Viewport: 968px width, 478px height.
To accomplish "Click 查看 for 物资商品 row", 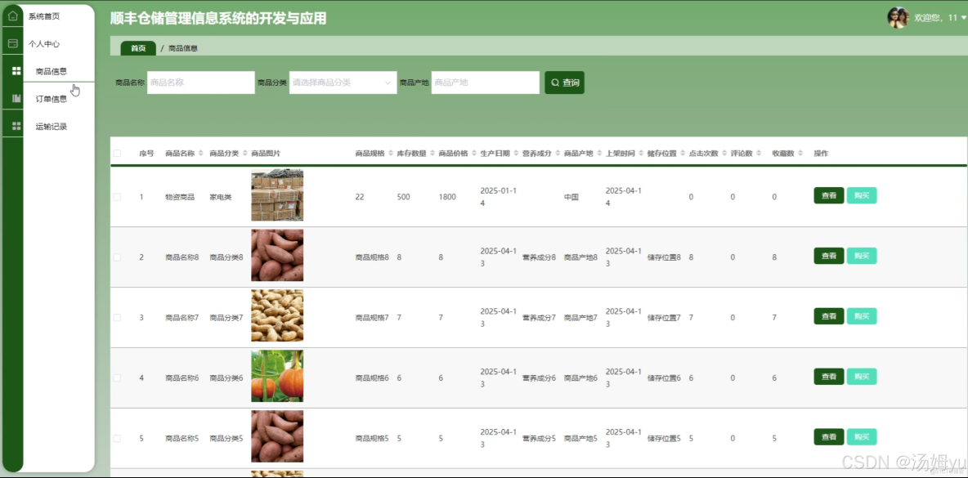I will tap(827, 195).
